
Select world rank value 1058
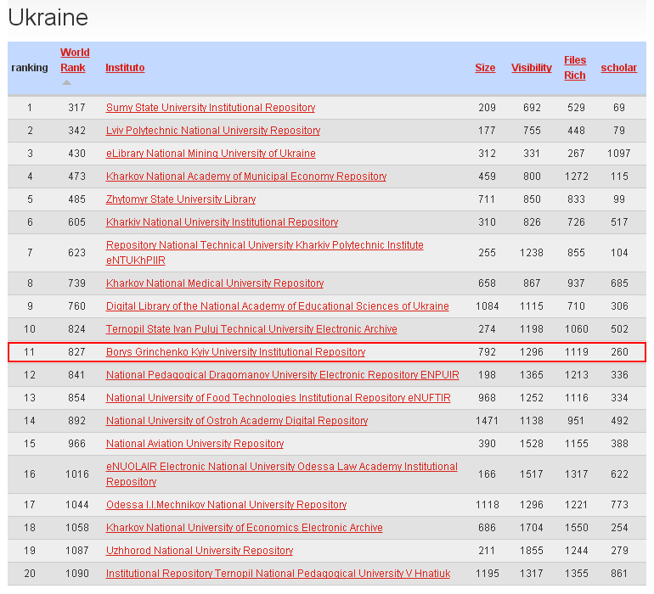click(77, 528)
